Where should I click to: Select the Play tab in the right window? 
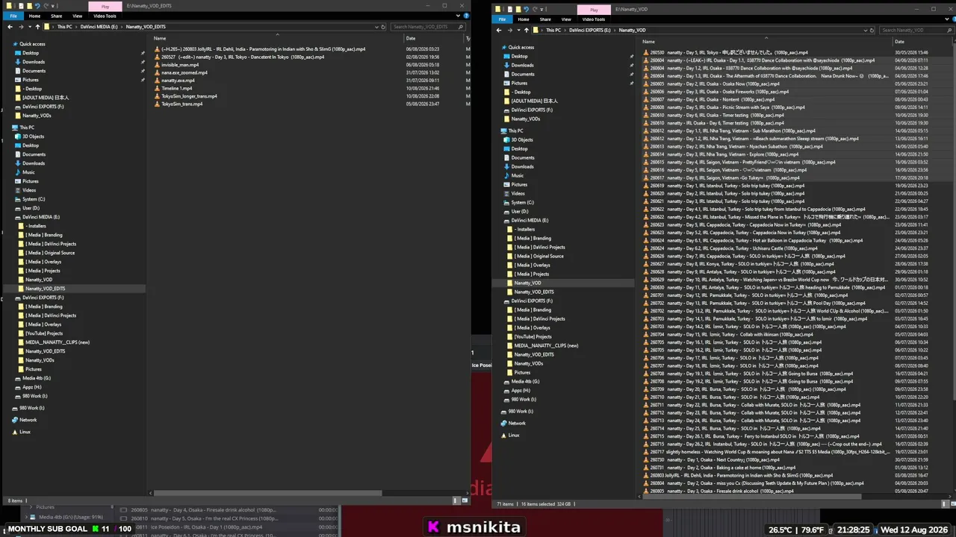[x=594, y=10]
